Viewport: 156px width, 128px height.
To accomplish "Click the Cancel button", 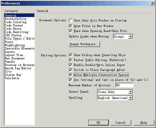I will (121, 123).
